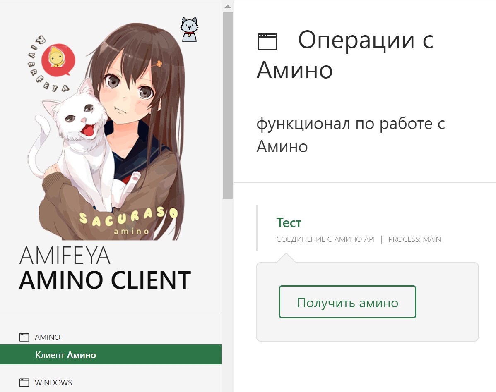Collapse the Тест demo section heading
Screen dimensions: 496x392
pos(289,223)
